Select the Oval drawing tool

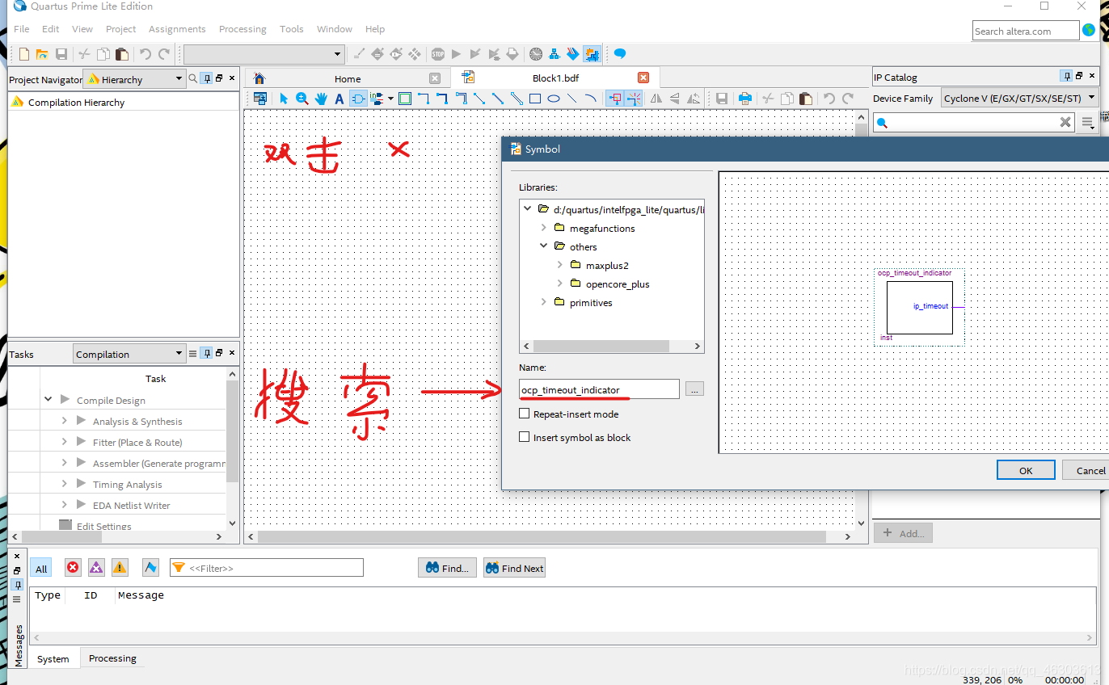(x=554, y=99)
